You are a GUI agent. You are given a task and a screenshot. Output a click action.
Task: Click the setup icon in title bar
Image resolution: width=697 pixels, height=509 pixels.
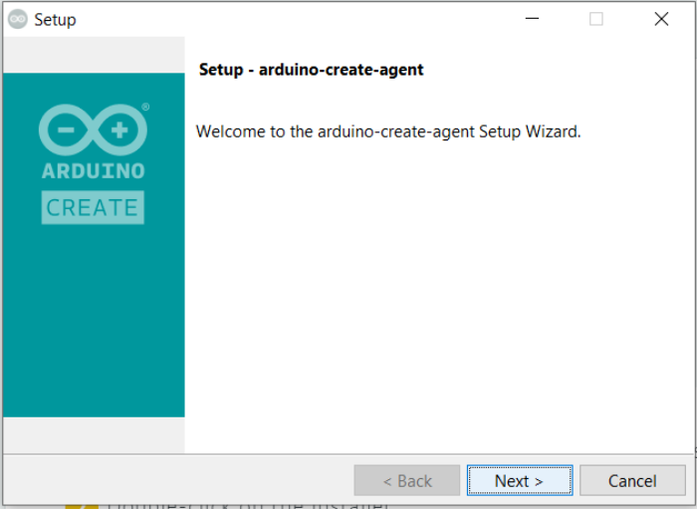[x=18, y=19]
